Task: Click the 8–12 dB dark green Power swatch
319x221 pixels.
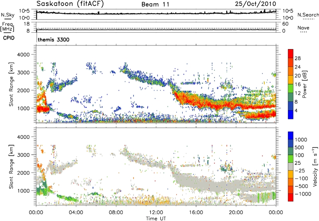Action: 291,97
